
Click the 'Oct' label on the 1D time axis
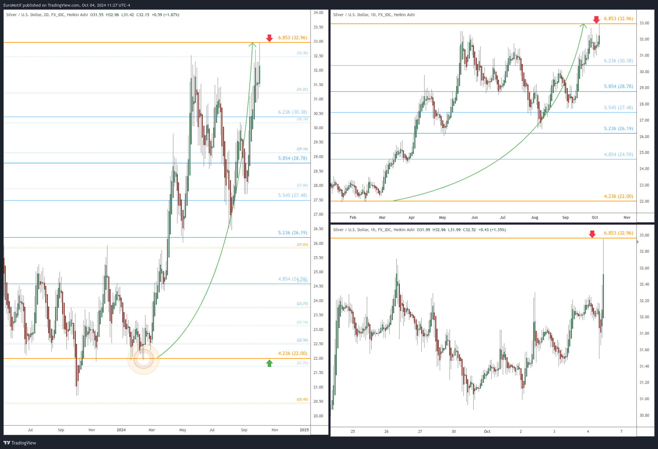point(595,218)
